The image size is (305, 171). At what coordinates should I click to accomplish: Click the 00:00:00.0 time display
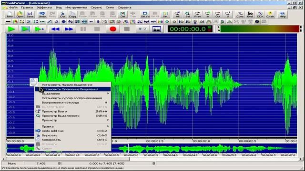point(190,29)
